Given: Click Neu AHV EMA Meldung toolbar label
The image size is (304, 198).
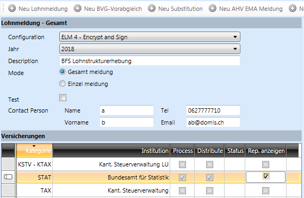Looking at the screenshot, I should (251, 9).
